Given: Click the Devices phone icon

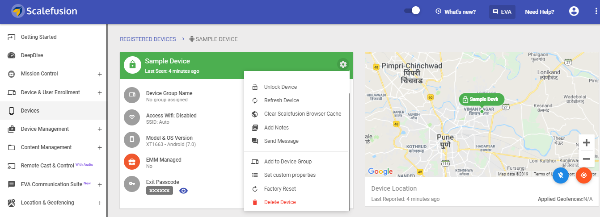Looking at the screenshot, I should (12, 111).
